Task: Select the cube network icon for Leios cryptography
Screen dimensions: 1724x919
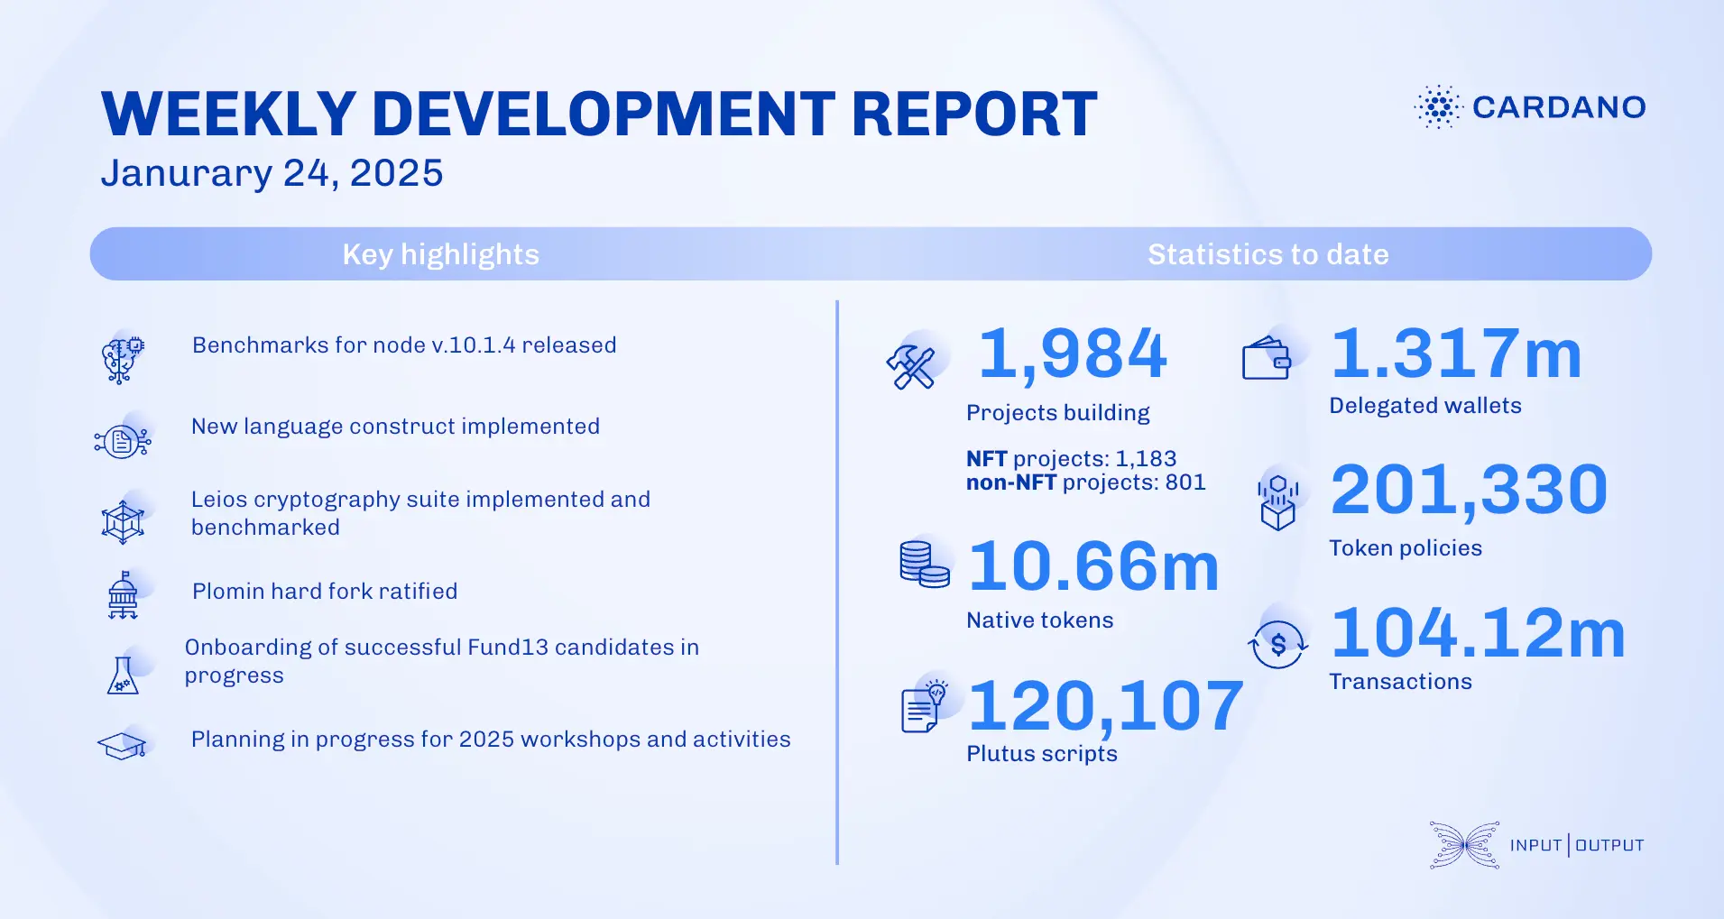Action: [x=122, y=515]
